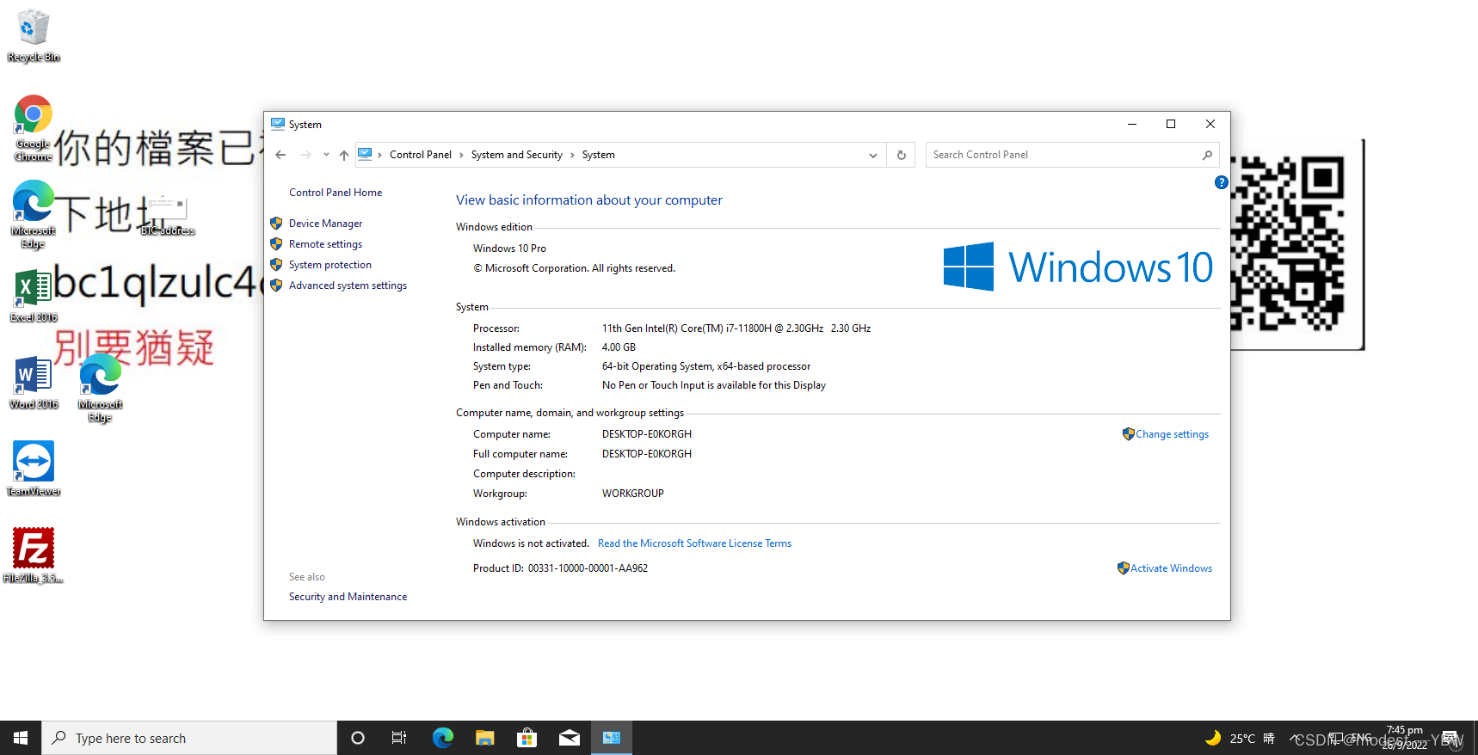Select the System Control Panel taskbar button
Image resolution: width=1478 pixels, height=755 pixels.
(612, 738)
